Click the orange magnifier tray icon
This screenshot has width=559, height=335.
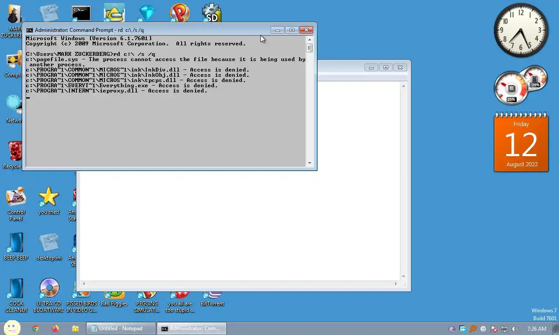(x=473, y=329)
